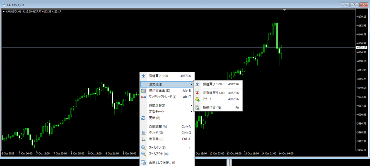This screenshot has height=166, width=370.
Task: Click the 板注文画面 depth-of-market icon
Action: [143, 91]
